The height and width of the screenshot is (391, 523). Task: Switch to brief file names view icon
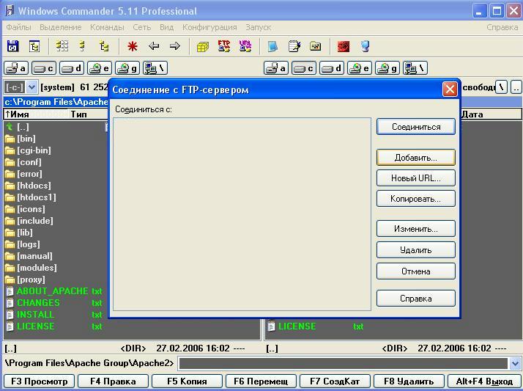(62, 46)
